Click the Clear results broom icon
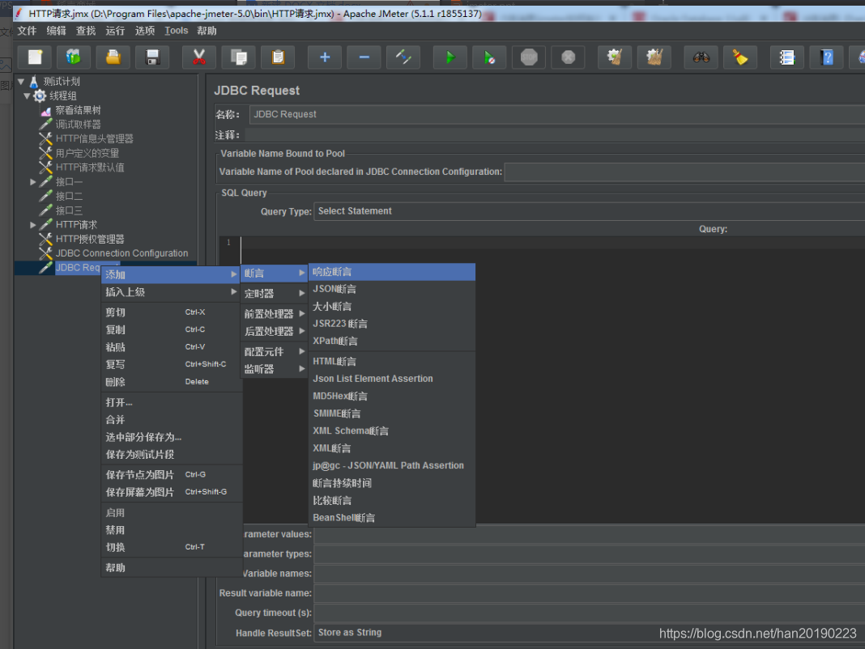This screenshot has height=649, width=865. 615,57
